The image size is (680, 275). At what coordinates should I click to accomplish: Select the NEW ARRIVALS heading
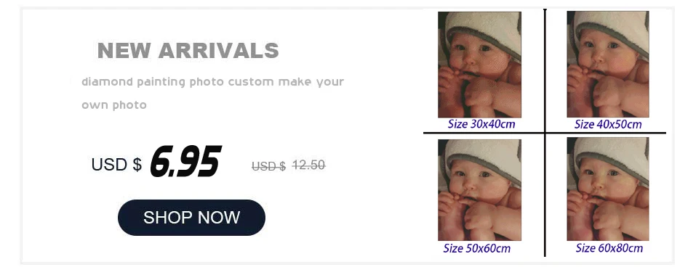188,51
